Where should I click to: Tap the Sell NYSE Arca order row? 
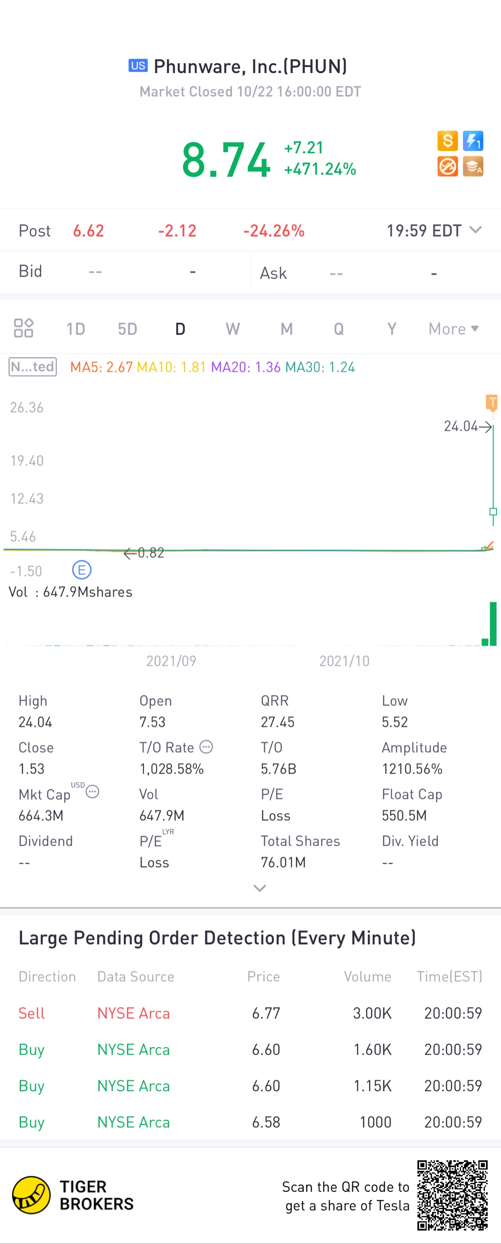[x=250, y=1013]
